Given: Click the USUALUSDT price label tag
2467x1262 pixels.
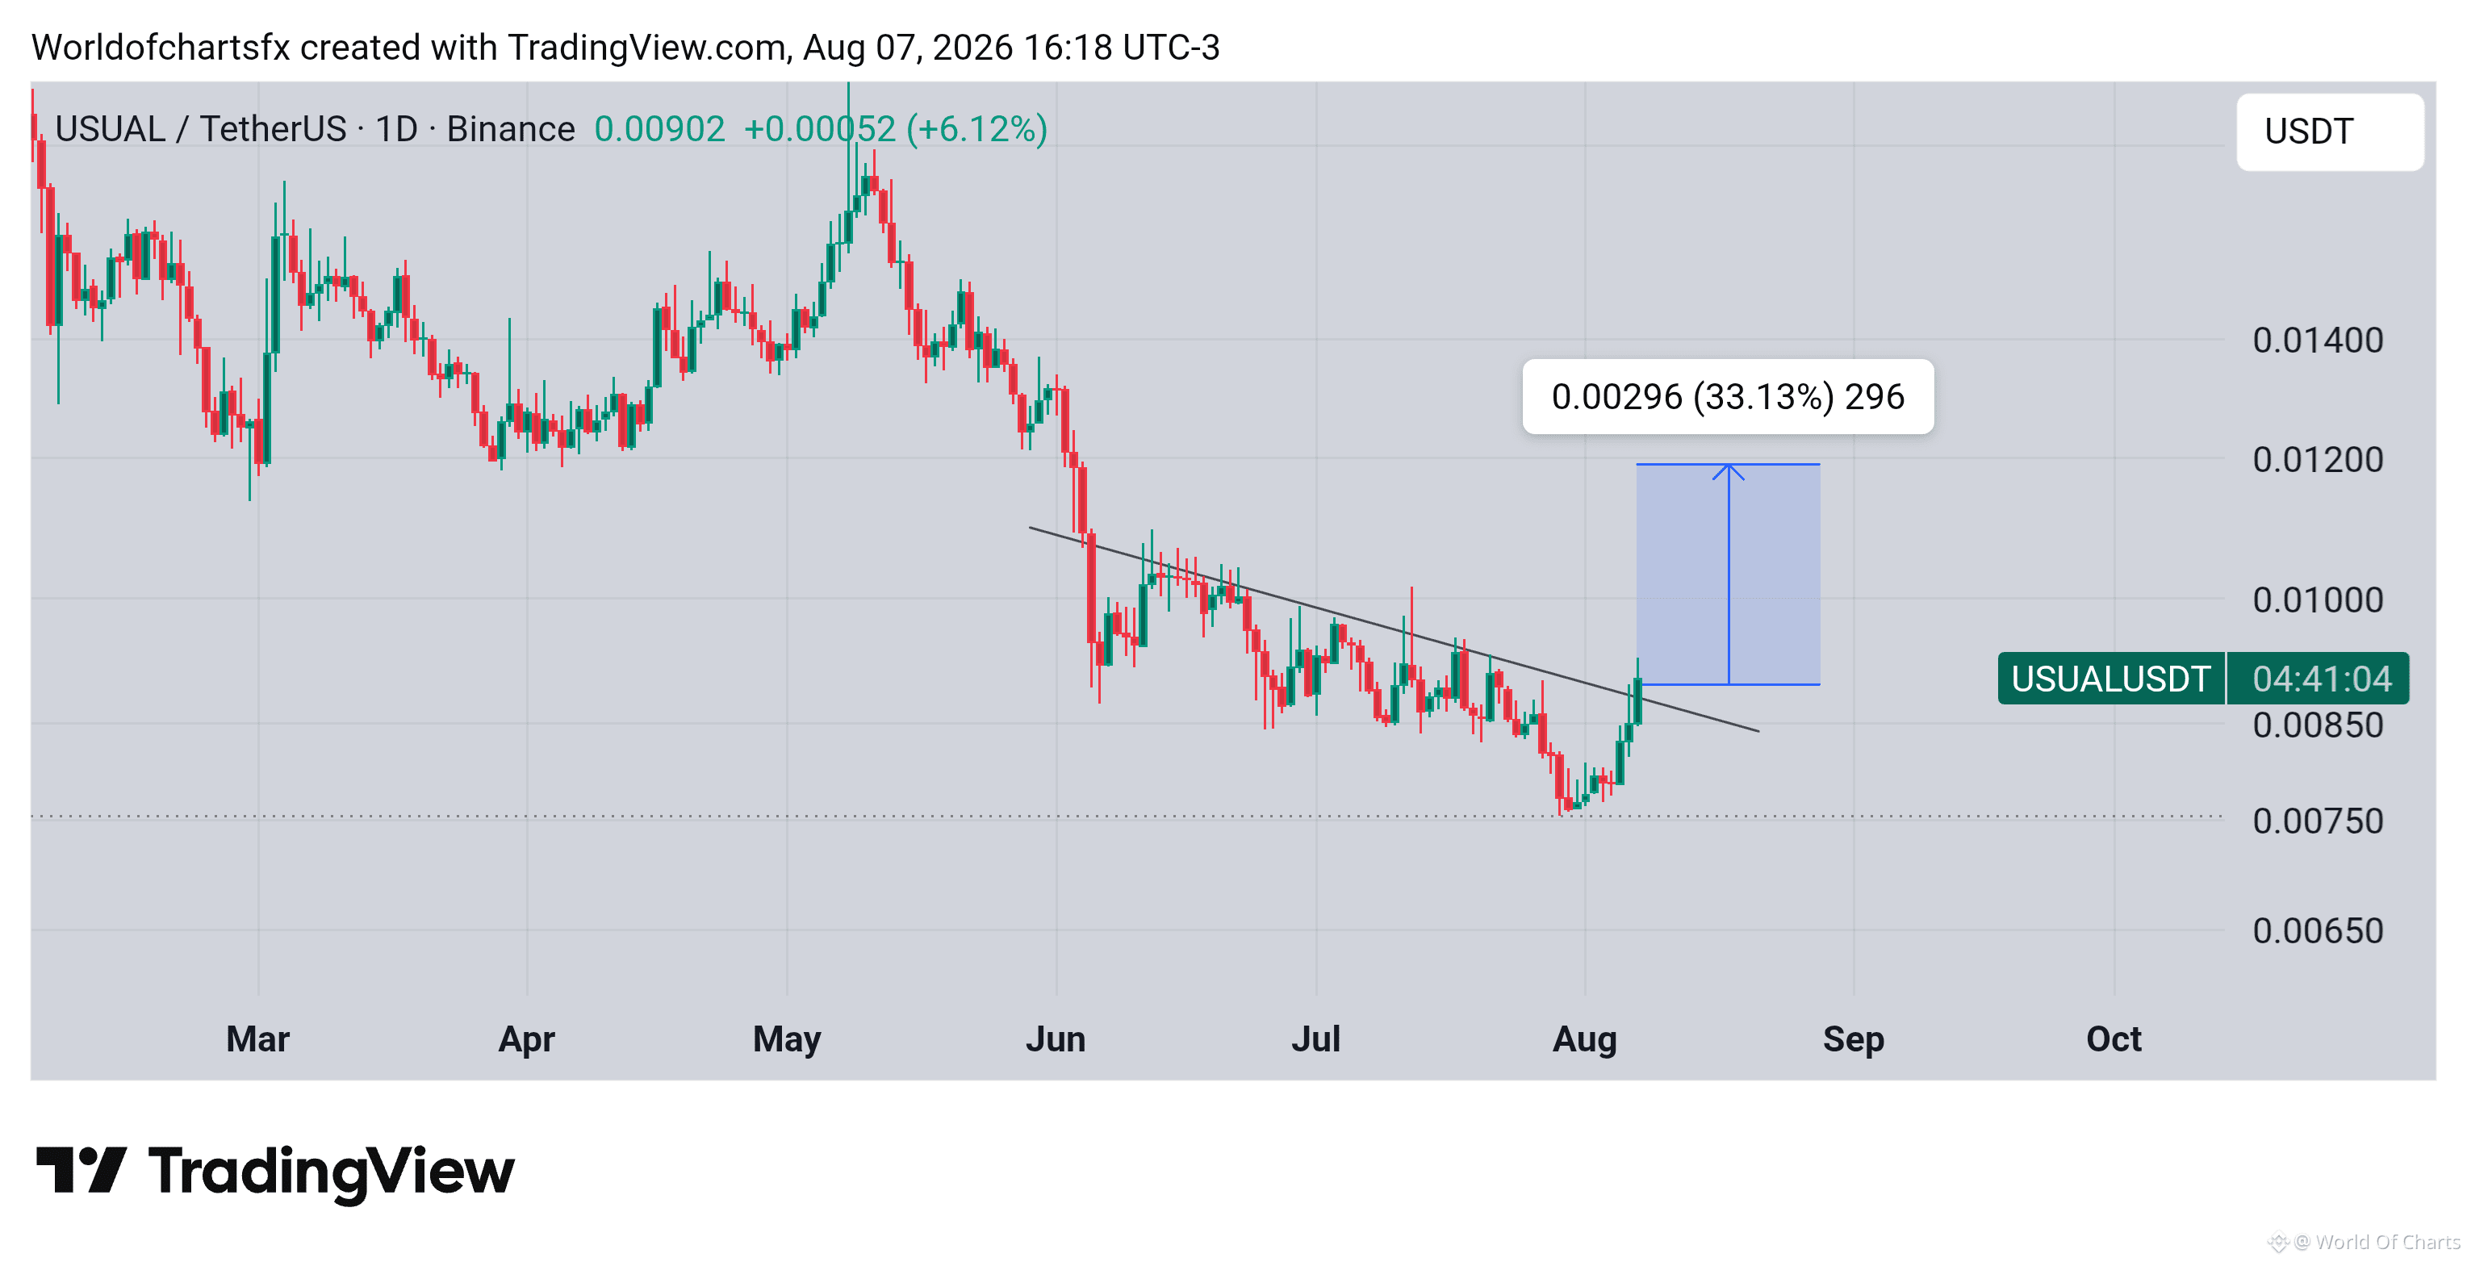Looking at the screenshot, I should tap(2111, 679).
